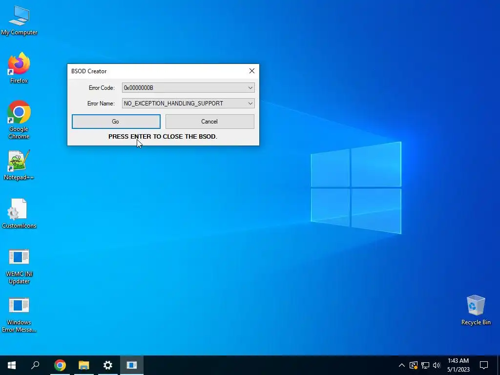The image size is (500, 375).
Task: Click the Go button
Action: pyautogui.click(x=116, y=122)
